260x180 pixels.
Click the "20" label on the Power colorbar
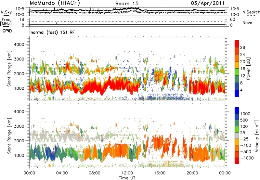(242, 62)
